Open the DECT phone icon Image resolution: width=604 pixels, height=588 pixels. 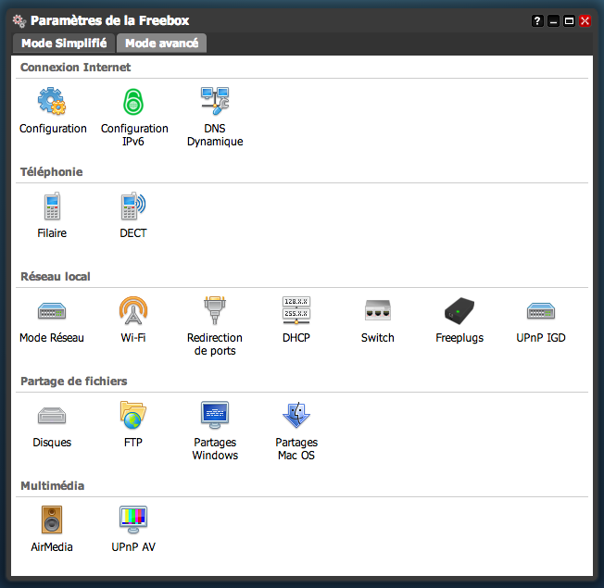pyautogui.click(x=133, y=206)
